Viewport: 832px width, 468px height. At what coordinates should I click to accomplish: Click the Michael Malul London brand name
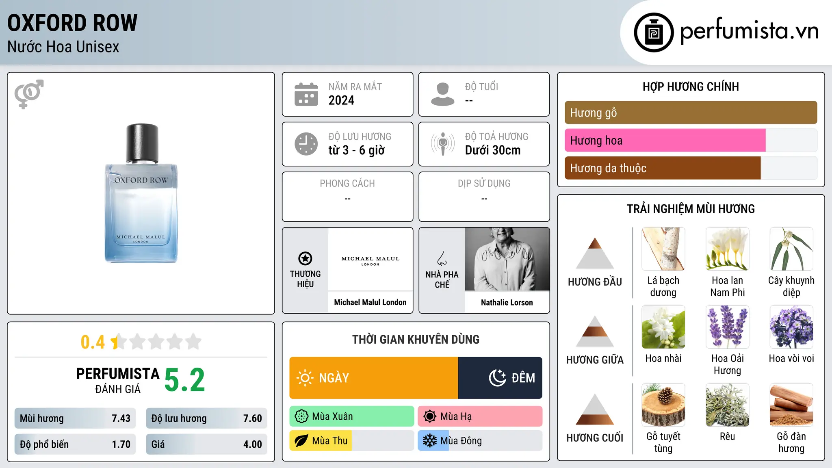click(370, 302)
